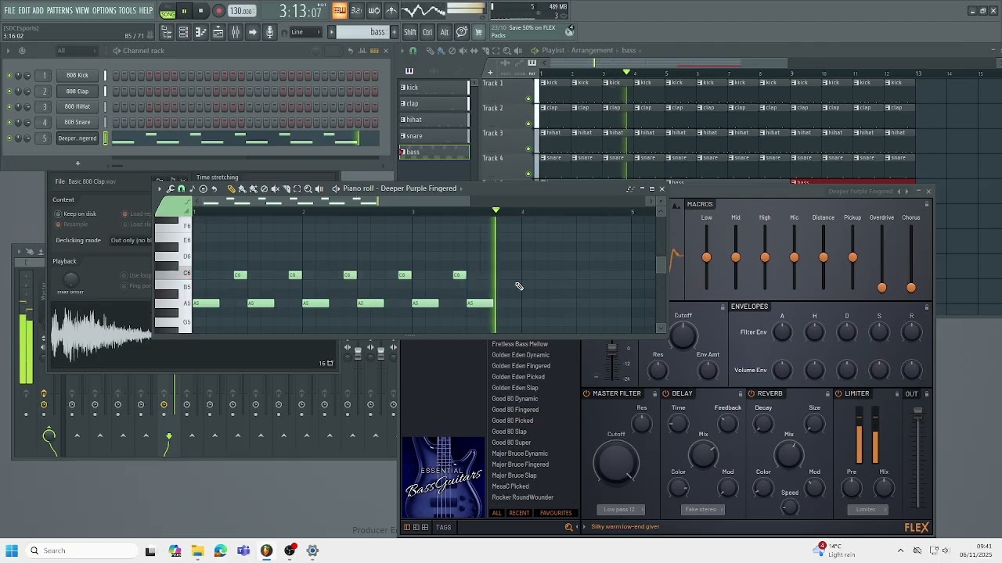Open FL Studio icon on the taskbar

[266, 550]
